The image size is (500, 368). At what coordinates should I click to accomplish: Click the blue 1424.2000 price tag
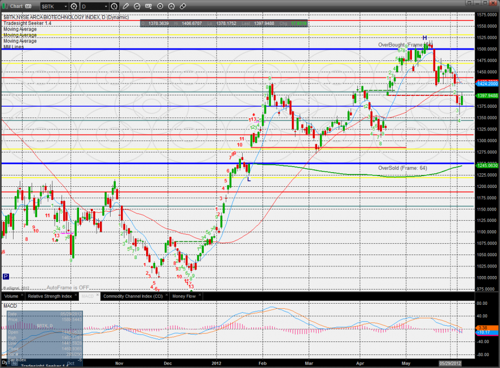(x=487, y=84)
